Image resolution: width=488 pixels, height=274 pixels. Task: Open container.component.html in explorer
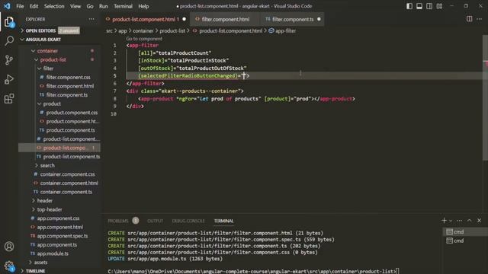click(x=69, y=183)
